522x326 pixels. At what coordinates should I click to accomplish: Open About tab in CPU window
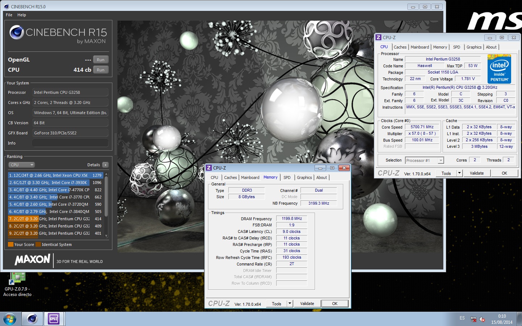491,47
